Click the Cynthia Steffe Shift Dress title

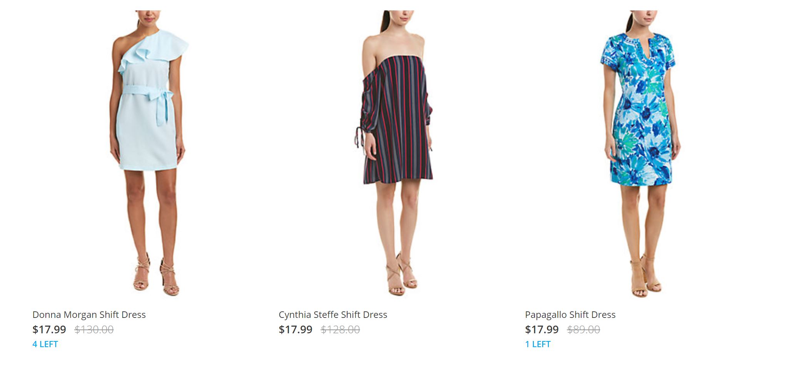point(333,315)
